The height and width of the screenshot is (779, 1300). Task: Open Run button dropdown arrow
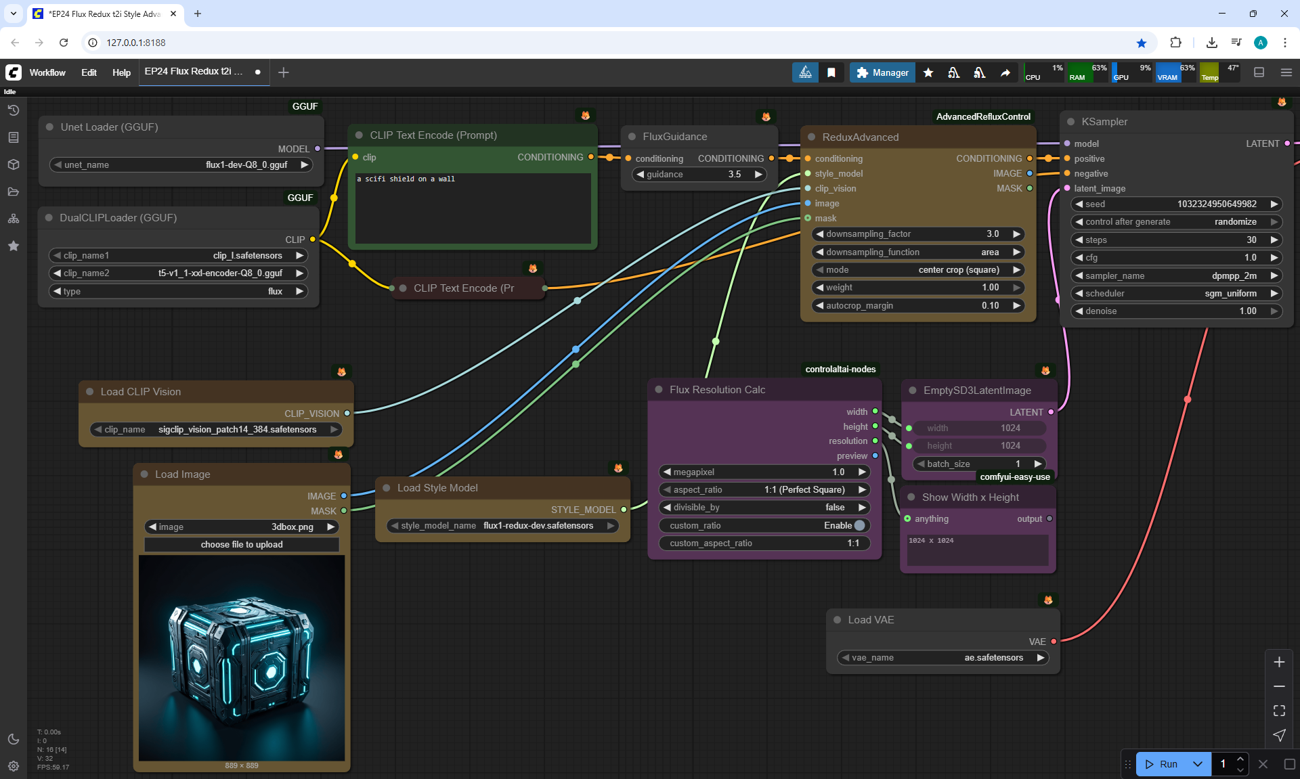pyautogui.click(x=1197, y=764)
